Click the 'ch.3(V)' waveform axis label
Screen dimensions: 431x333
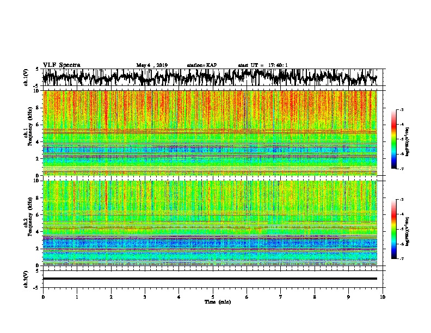[26, 279]
